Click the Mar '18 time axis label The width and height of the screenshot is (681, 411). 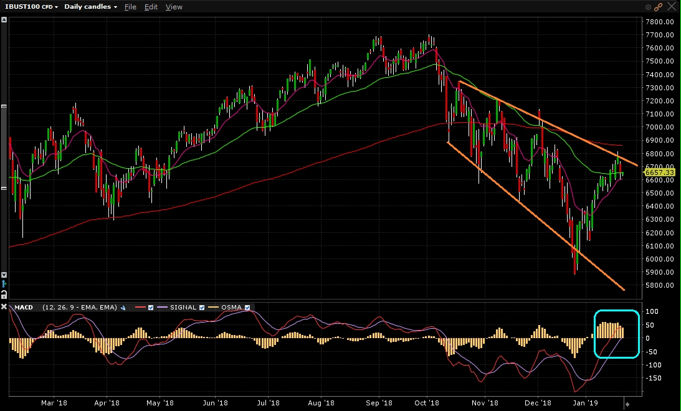coord(54,403)
